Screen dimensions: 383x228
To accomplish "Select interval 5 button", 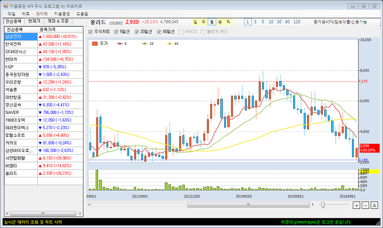I will (263, 22).
